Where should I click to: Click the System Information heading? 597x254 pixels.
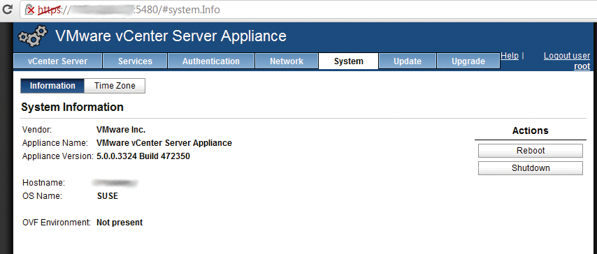[72, 107]
